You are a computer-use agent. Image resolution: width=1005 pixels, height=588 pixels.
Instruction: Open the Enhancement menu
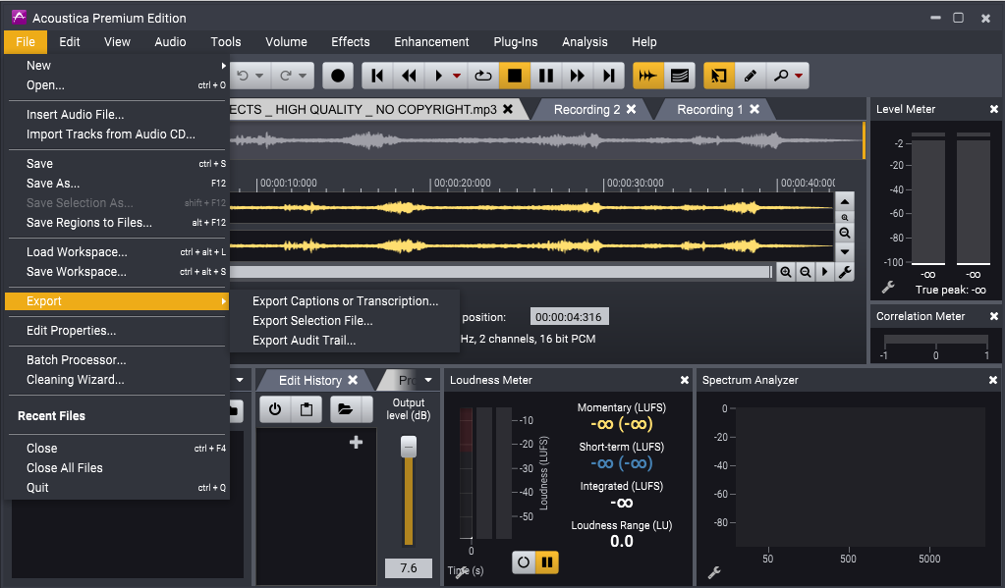point(431,41)
